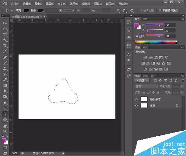The width and height of the screenshot is (186, 156).
Task: Click the R channel slider in the Color panel
Action: coord(154,25)
